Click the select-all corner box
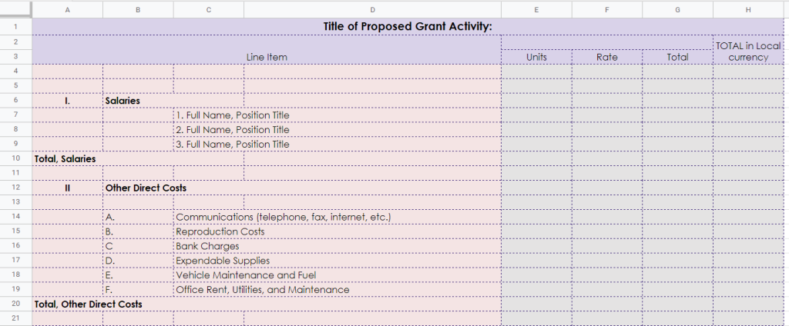The width and height of the screenshot is (789, 326). click(x=16, y=9)
